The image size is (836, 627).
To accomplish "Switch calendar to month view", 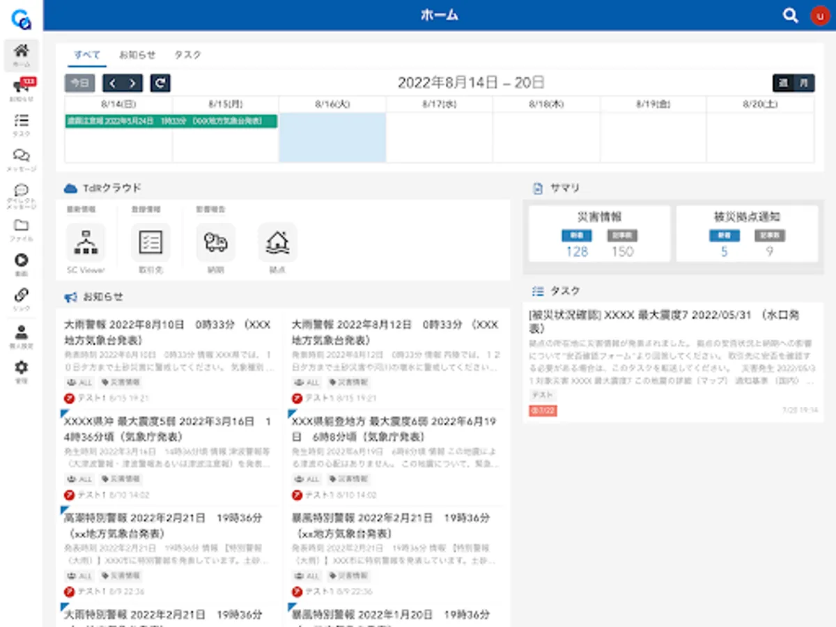I will click(x=804, y=83).
